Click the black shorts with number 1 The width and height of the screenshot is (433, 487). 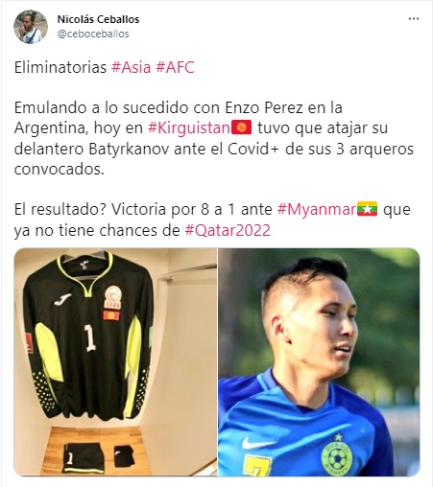[x=84, y=458]
